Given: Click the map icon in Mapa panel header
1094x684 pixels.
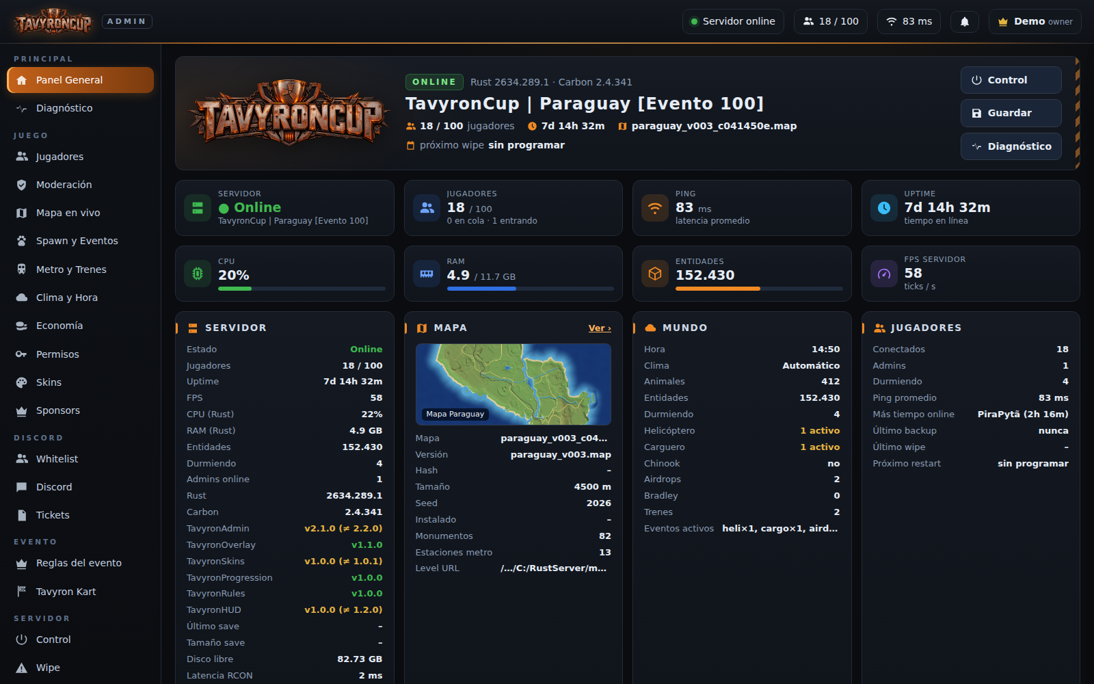Looking at the screenshot, I should 422,328.
